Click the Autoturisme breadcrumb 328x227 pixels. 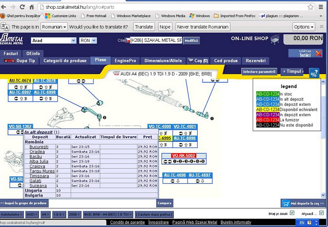[x=11, y=215]
